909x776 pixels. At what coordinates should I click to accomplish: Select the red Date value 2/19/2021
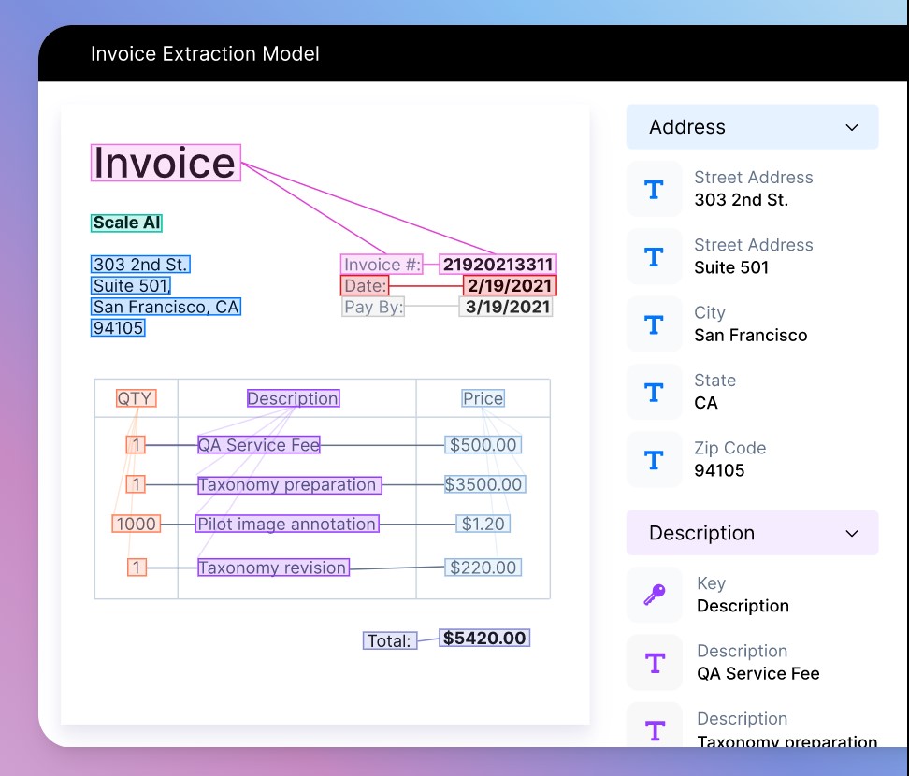point(510,285)
